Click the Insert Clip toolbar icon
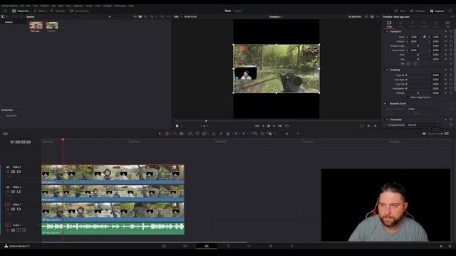 click(190, 134)
